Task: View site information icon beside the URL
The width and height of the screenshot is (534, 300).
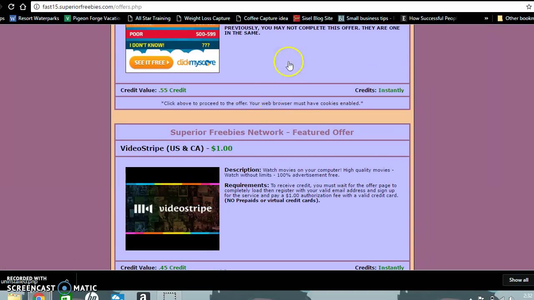Action: click(x=37, y=7)
